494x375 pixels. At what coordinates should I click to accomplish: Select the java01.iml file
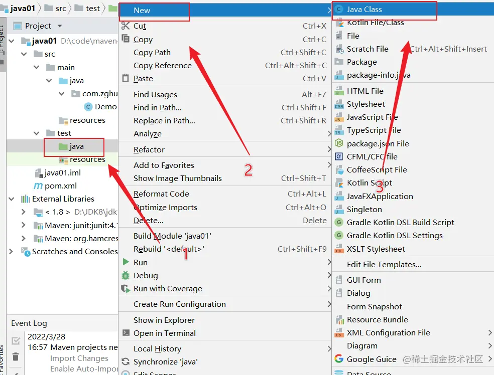(62, 173)
